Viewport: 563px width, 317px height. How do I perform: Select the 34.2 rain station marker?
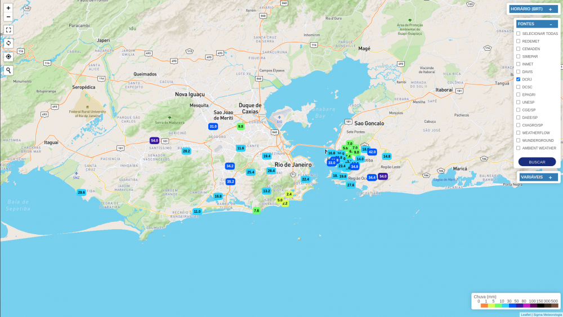click(230, 166)
